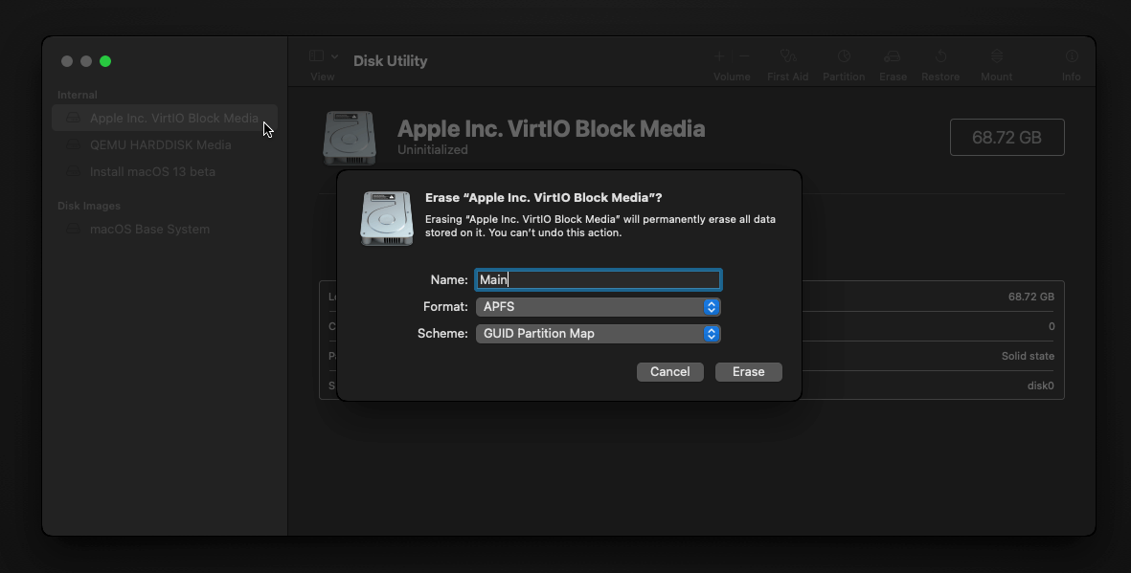Click the Erase button in the dialog
1131x573 pixels.
(748, 372)
